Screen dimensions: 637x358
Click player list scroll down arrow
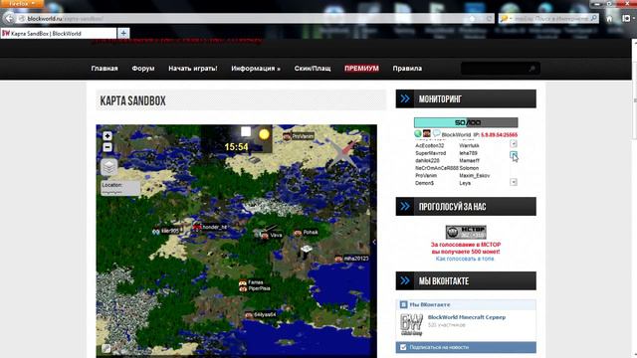514,182
